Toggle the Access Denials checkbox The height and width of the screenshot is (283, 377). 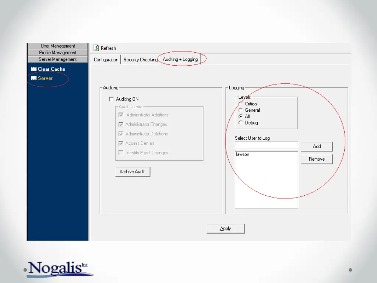(121, 143)
